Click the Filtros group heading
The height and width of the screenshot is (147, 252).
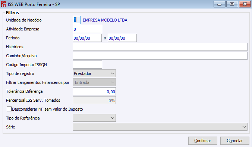13,13
